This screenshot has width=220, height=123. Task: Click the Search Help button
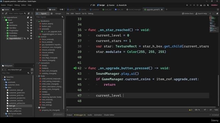(x=201, y=14)
